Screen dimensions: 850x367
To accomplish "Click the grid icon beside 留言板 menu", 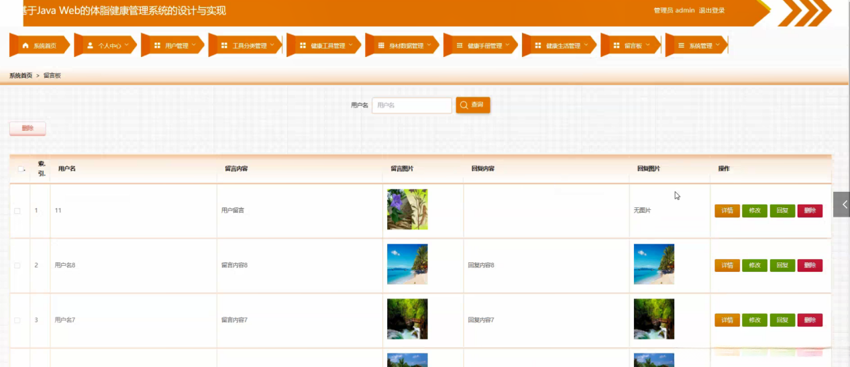I will (x=616, y=46).
